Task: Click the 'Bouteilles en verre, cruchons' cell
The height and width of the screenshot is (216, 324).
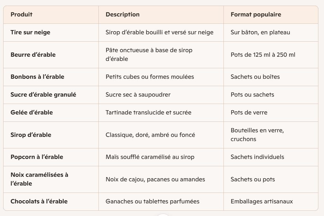Action: [x=257, y=135]
